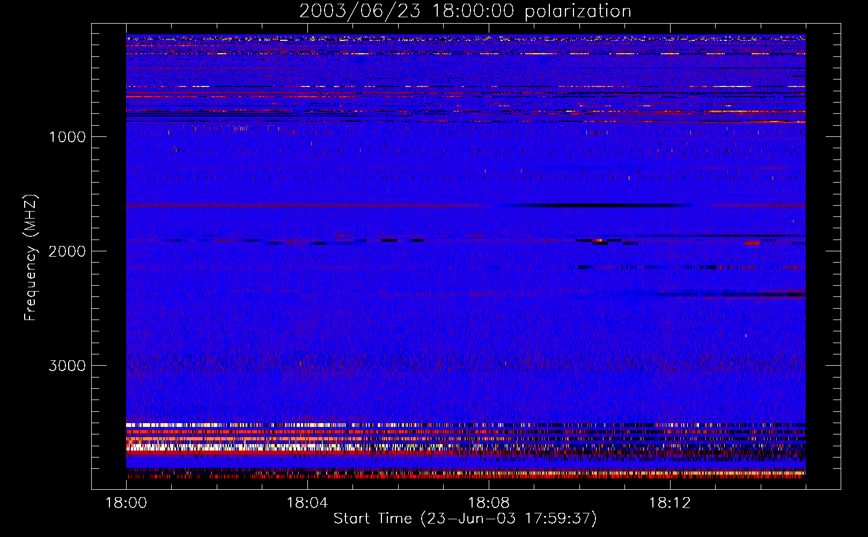Click the 1000 frequency tick label
The image size is (868, 537).
click(x=67, y=137)
